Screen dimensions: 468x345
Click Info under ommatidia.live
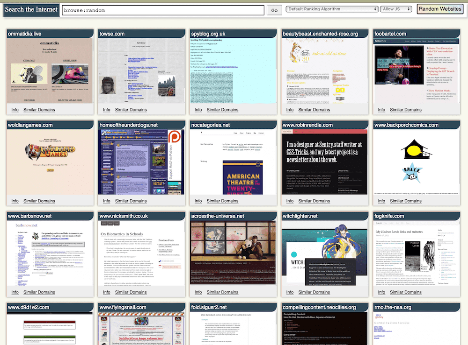point(15,110)
